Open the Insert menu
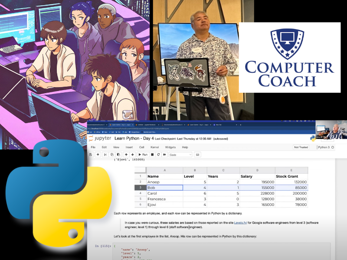The image size is (347, 260). point(129,147)
